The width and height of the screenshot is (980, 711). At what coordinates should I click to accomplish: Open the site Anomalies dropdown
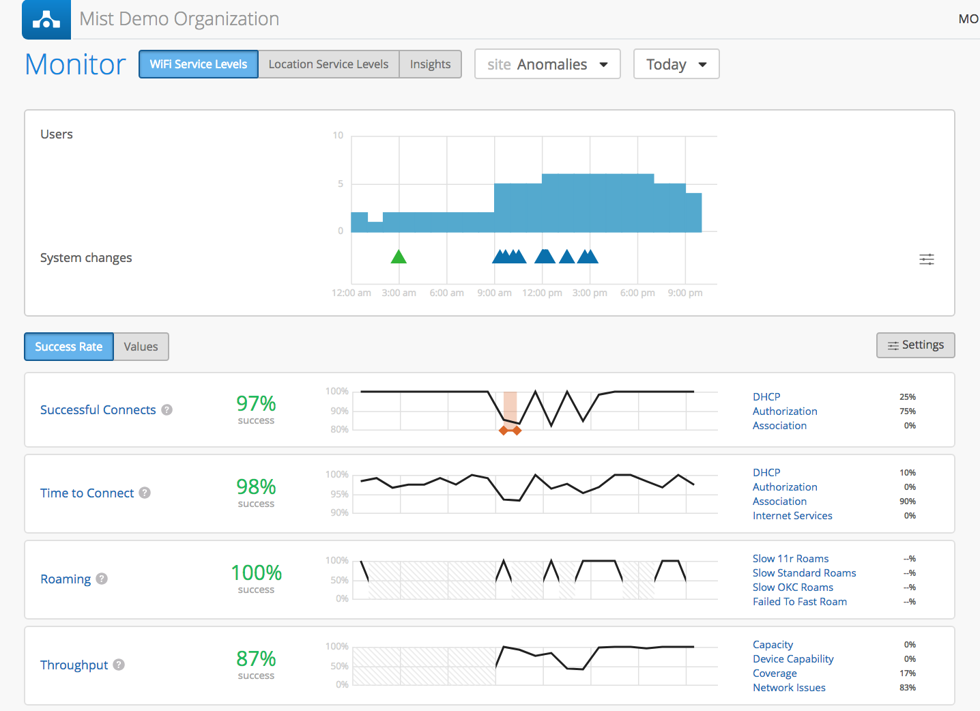(547, 64)
